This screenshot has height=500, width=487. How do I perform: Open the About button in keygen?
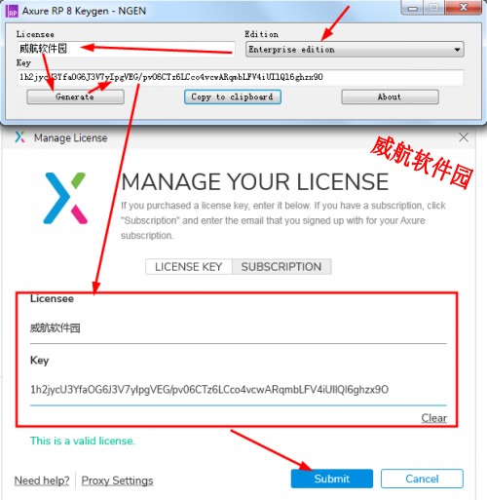coord(390,96)
